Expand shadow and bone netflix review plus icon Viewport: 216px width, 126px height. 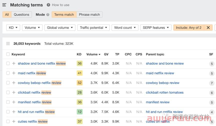tap(14, 63)
